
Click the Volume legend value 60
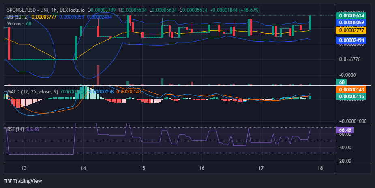pos(29,24)
